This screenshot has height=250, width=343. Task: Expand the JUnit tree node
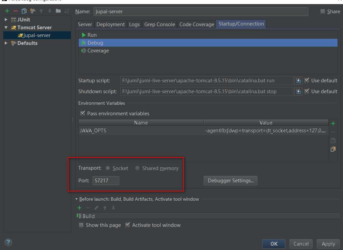(6, 20)
